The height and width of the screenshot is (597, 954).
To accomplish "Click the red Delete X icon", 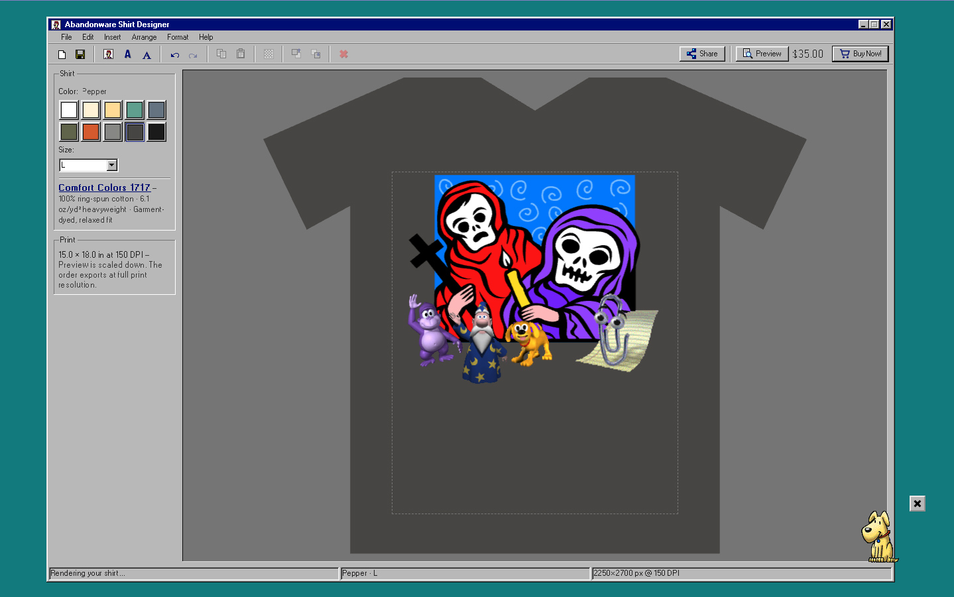I will tap(343, 54).
